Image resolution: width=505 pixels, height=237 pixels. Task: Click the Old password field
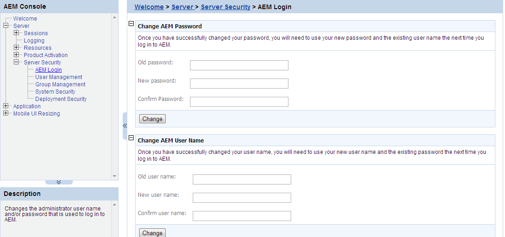tap(239, 65)
